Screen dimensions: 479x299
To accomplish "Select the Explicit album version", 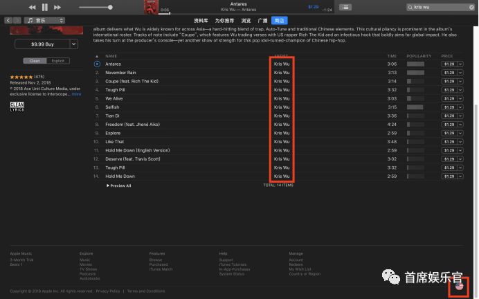I will [x=58, y=61].
